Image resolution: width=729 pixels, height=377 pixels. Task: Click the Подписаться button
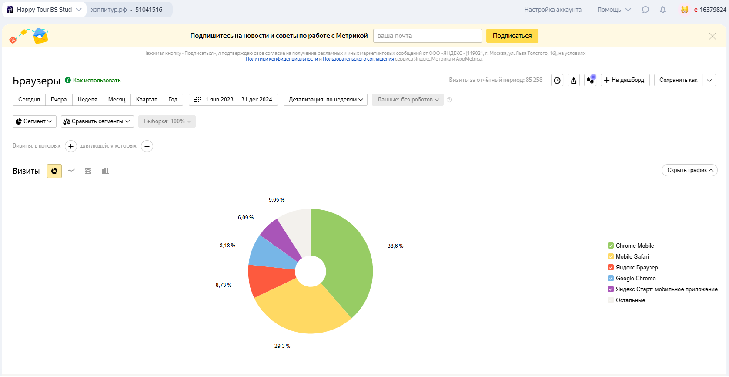coord(512,36)
